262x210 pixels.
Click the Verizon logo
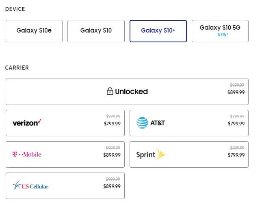27,122
